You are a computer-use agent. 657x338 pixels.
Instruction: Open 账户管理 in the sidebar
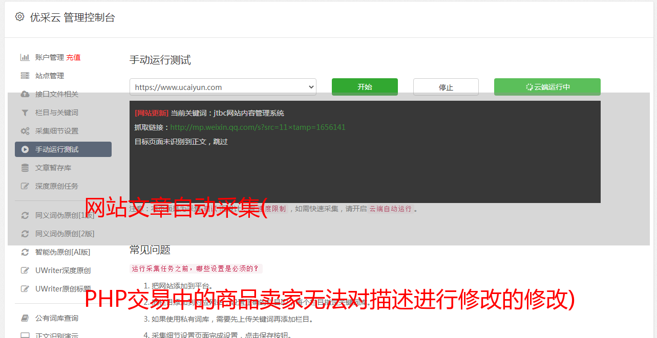pyautogui.click(x=49, y=57)
